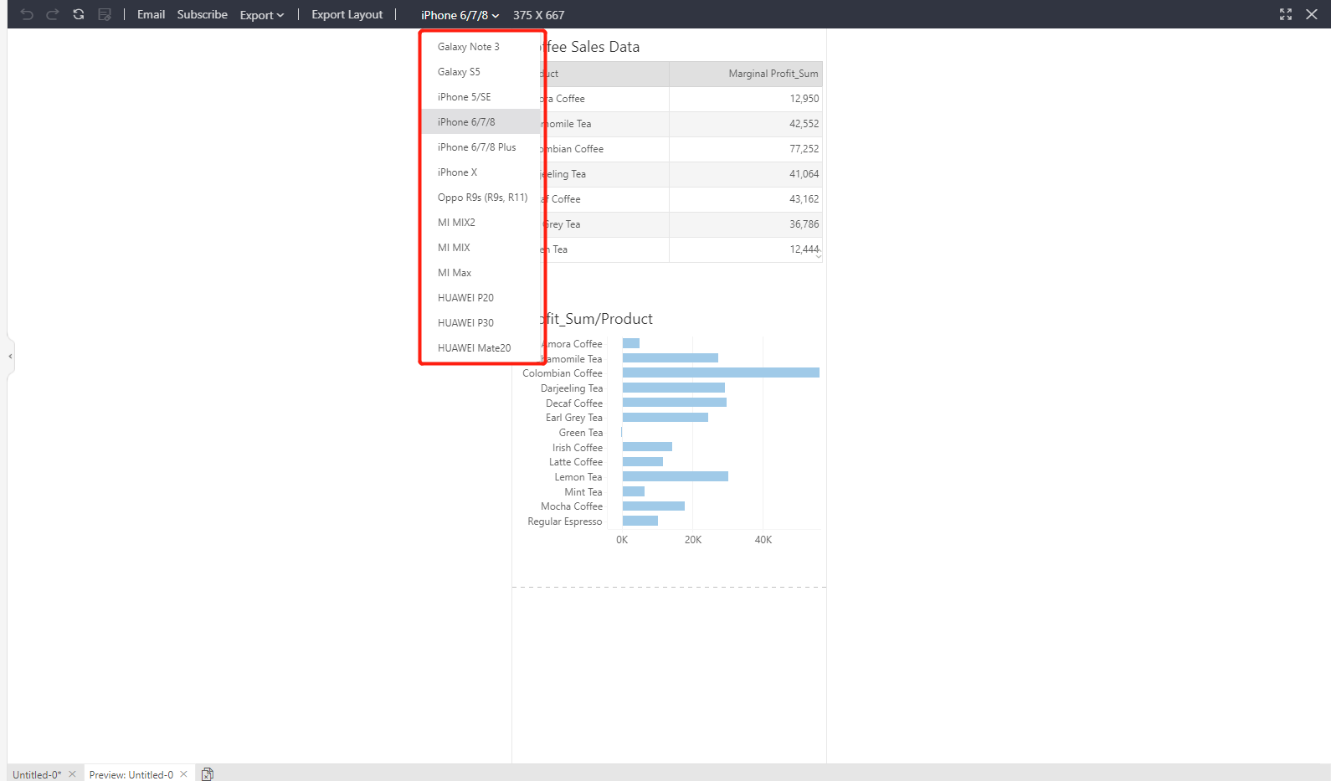Screen dimensions: 1331x781
Task: Select Galaxy S5 from the device list
Action: click(x=481, y=72)
